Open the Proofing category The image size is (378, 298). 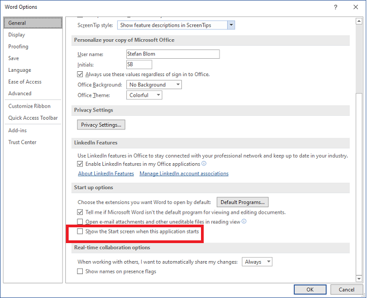click(33, 46)
